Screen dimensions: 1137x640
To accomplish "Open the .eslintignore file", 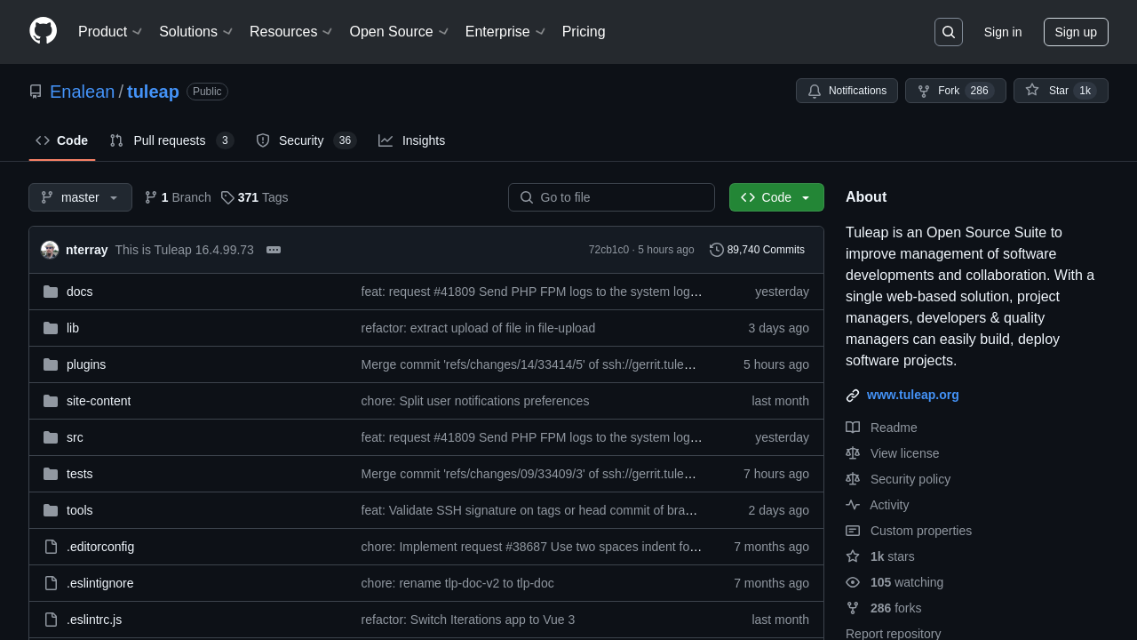I will 100,583.
